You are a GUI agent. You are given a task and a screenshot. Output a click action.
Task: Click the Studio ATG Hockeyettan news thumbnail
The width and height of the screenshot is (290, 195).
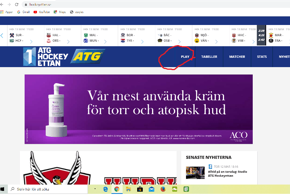pos(195,173)
